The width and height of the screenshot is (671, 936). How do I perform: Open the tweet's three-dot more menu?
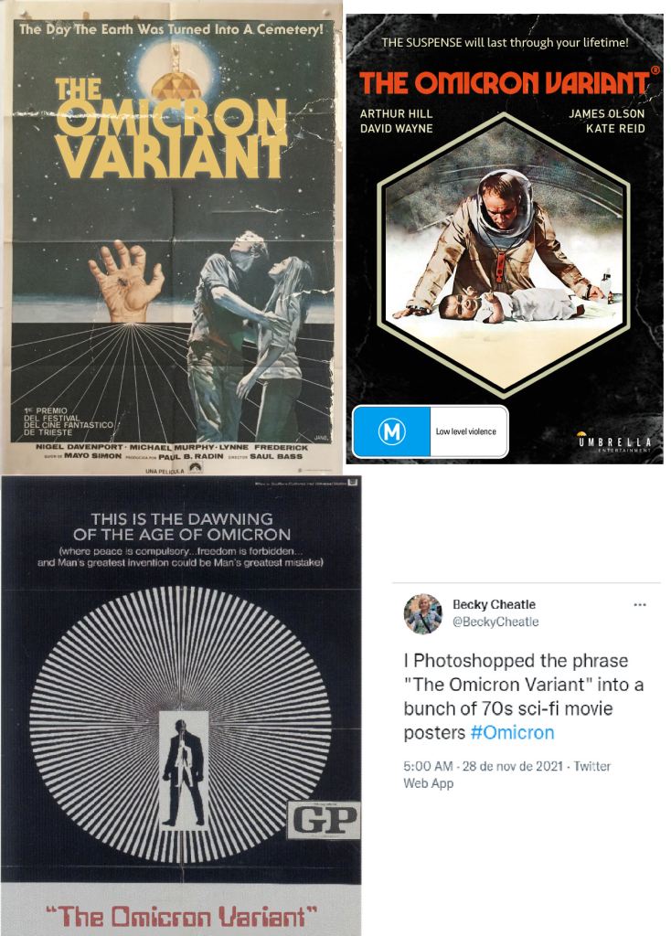(x=640, y=605)
